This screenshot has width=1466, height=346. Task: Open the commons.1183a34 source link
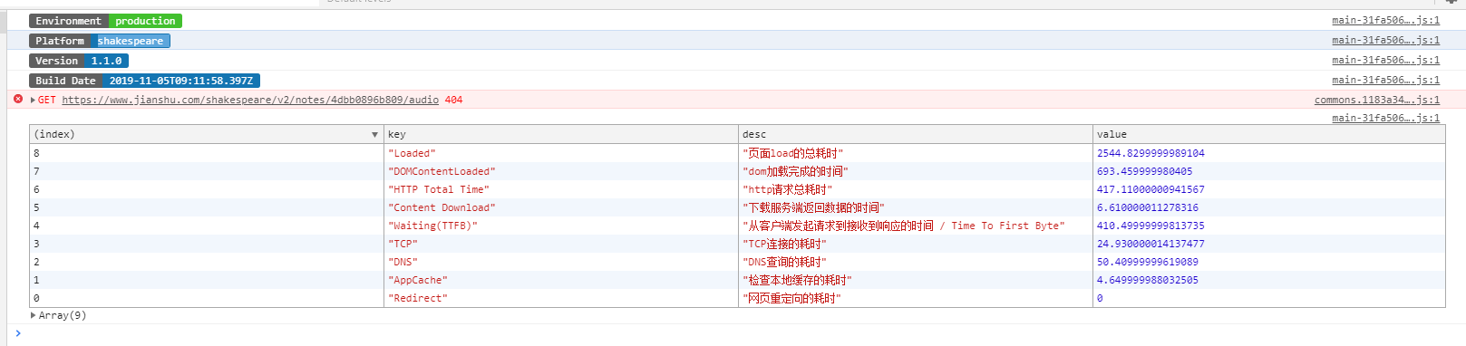[1377, 100]
